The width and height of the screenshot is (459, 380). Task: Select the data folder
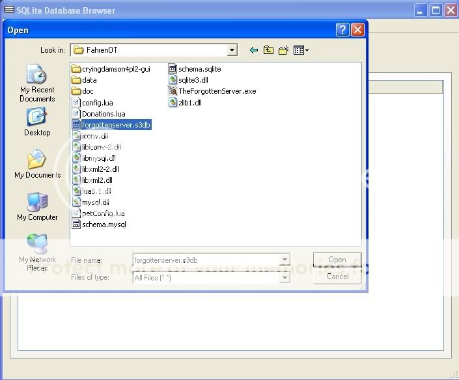pyautogui.click(x=84, y=80)
